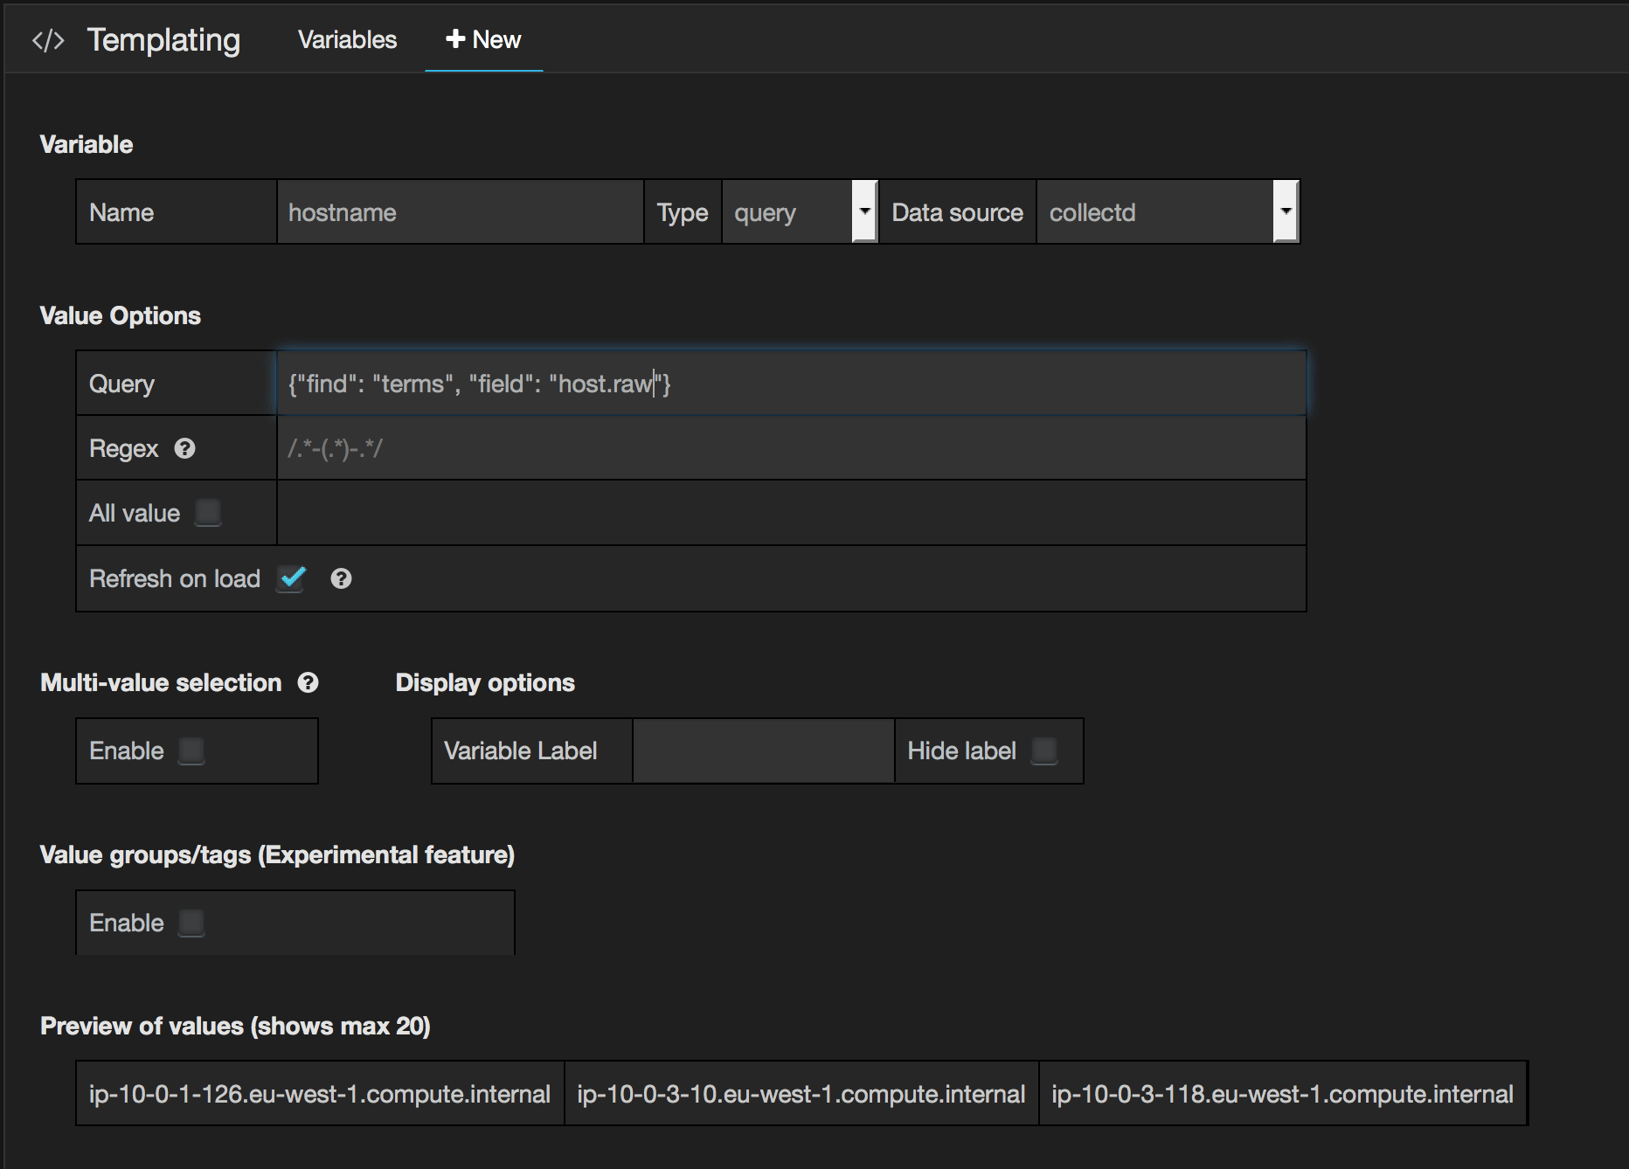Click inside the Query input field
The height and width of the screenshot is (1169, 1629).
(787, 383)
